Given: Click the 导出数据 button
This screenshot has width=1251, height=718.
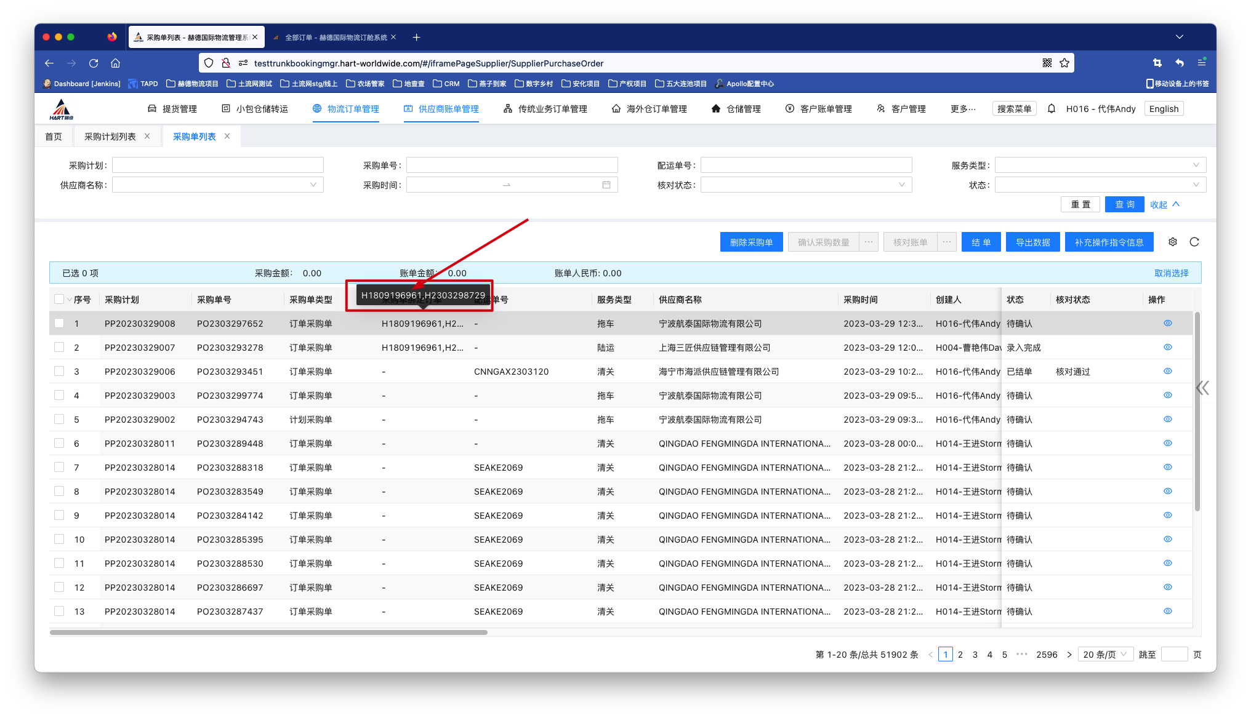Looking at the screenshot, I should (x=1032, y=242).
